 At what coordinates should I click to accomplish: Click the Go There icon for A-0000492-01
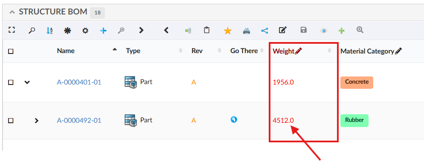click(x=234, y=119)
